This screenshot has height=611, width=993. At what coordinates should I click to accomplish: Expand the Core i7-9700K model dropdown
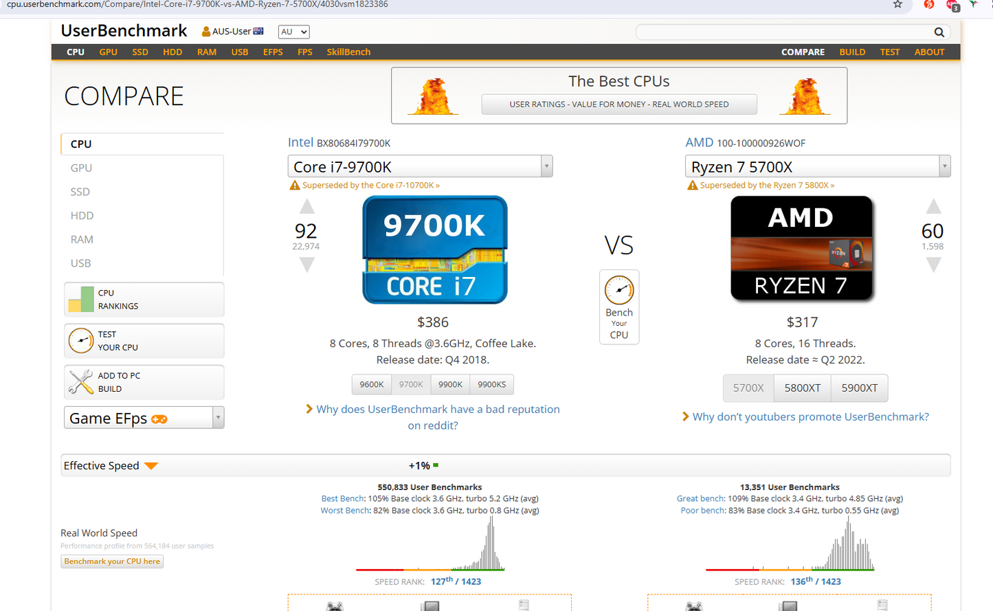tap(546, 166)
